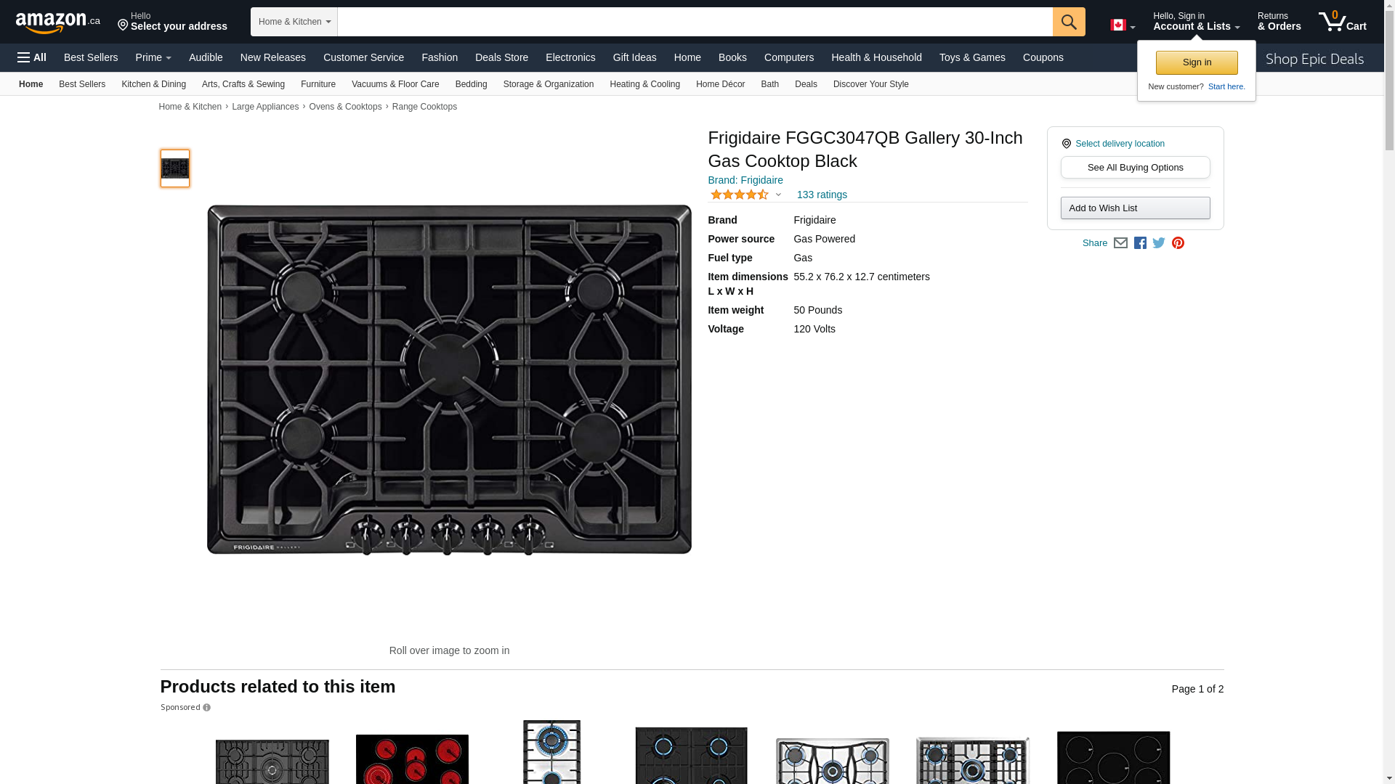Open the Deals Store menu item
Image resolution: width=1395 pixels, height=784 pixels.
click(x=501, y=57)
